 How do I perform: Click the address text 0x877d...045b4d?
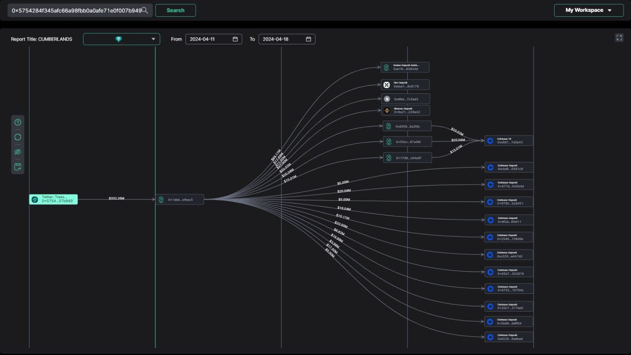click(510, 186)
